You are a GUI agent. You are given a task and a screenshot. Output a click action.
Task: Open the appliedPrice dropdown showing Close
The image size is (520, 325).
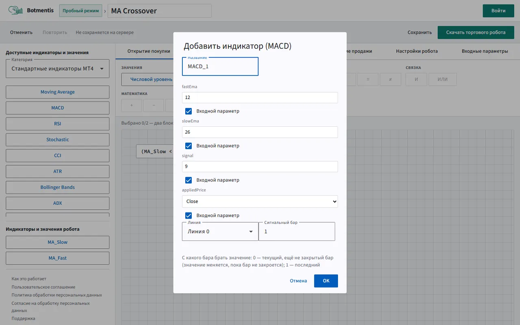tap(260, 201)
